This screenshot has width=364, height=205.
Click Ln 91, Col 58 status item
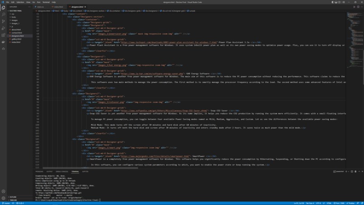299,203
